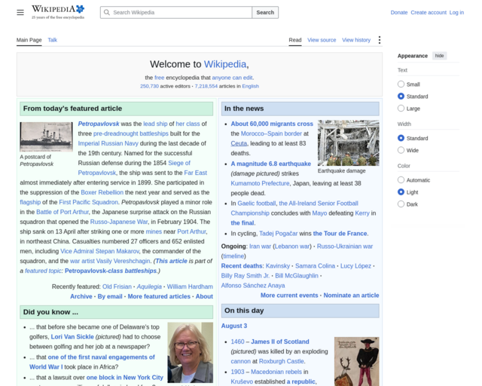Click the Wikipedia logo
The width and height of the screenshot is (482, 386).
[58, 12]
